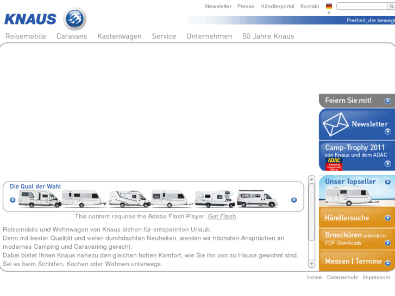The image size is (395, 296).
Task: Click the scrollbar down arrow
Action: point(312,264)
